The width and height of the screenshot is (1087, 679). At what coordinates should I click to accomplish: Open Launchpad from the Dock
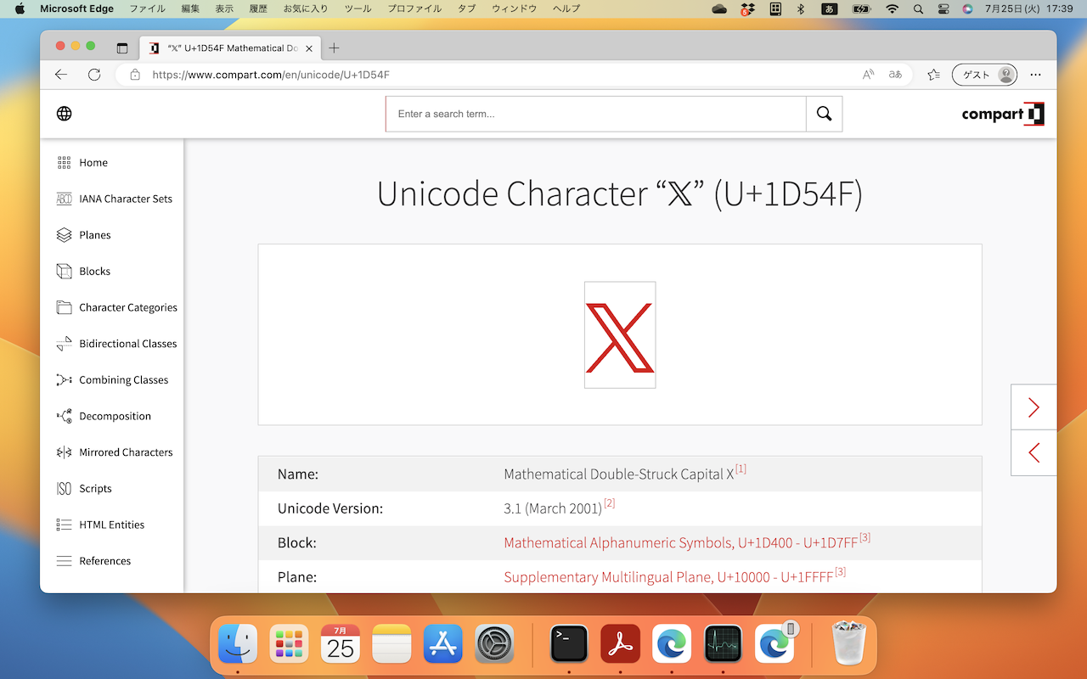pyautogui.click(x=290, y=644)
